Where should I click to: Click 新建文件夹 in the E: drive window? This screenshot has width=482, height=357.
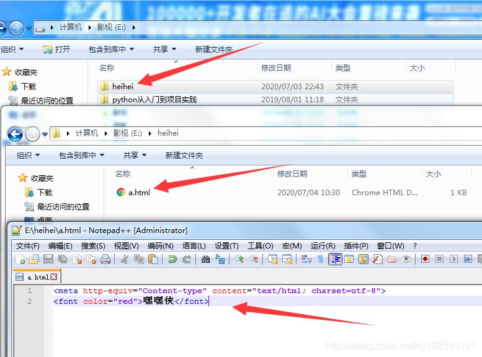pyautogui.click(x=214, y=49)
